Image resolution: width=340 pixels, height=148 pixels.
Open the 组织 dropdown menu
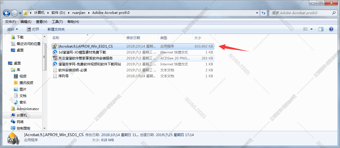[12, 29]
